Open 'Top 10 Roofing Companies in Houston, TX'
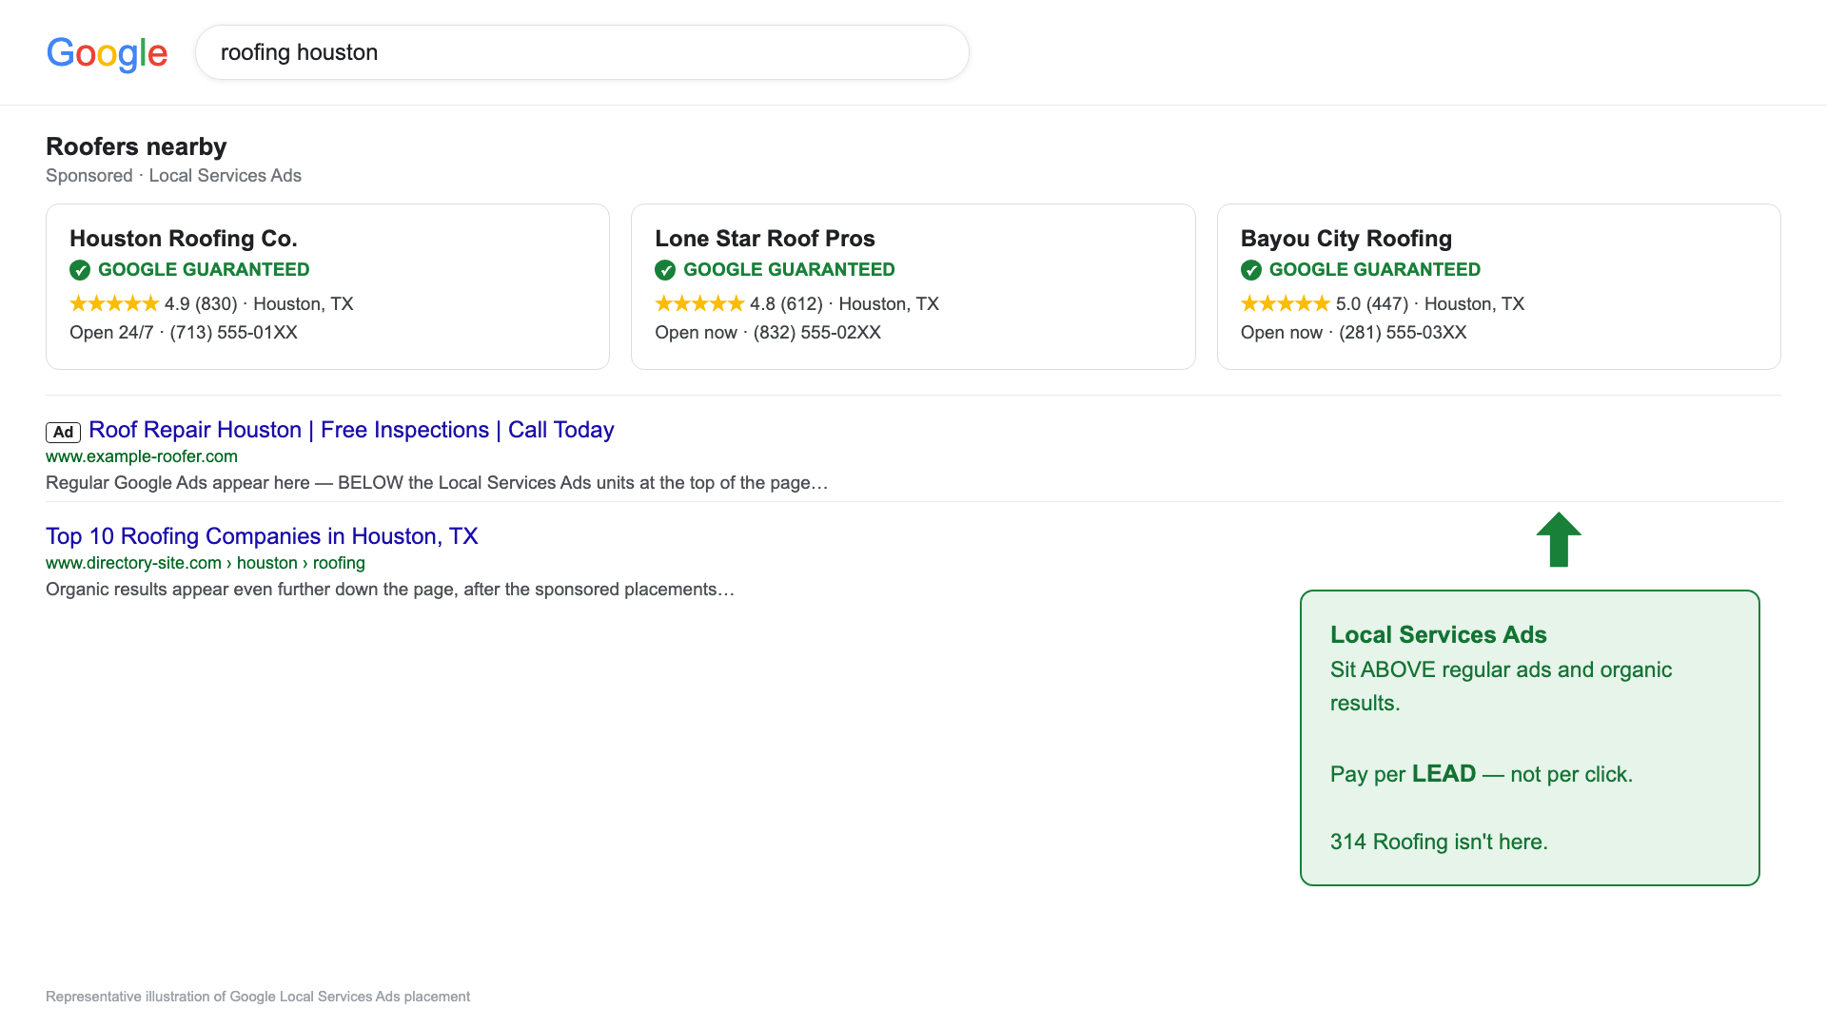 coord(262,536)
